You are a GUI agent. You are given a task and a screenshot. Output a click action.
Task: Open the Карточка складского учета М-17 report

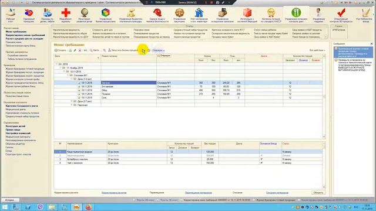(228, 30)
